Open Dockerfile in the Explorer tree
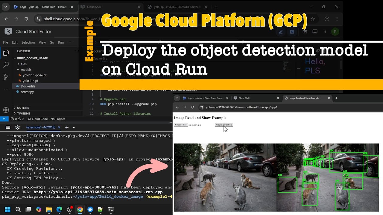The height and width of the screenshot is (215, 383). tap(28, 86)
